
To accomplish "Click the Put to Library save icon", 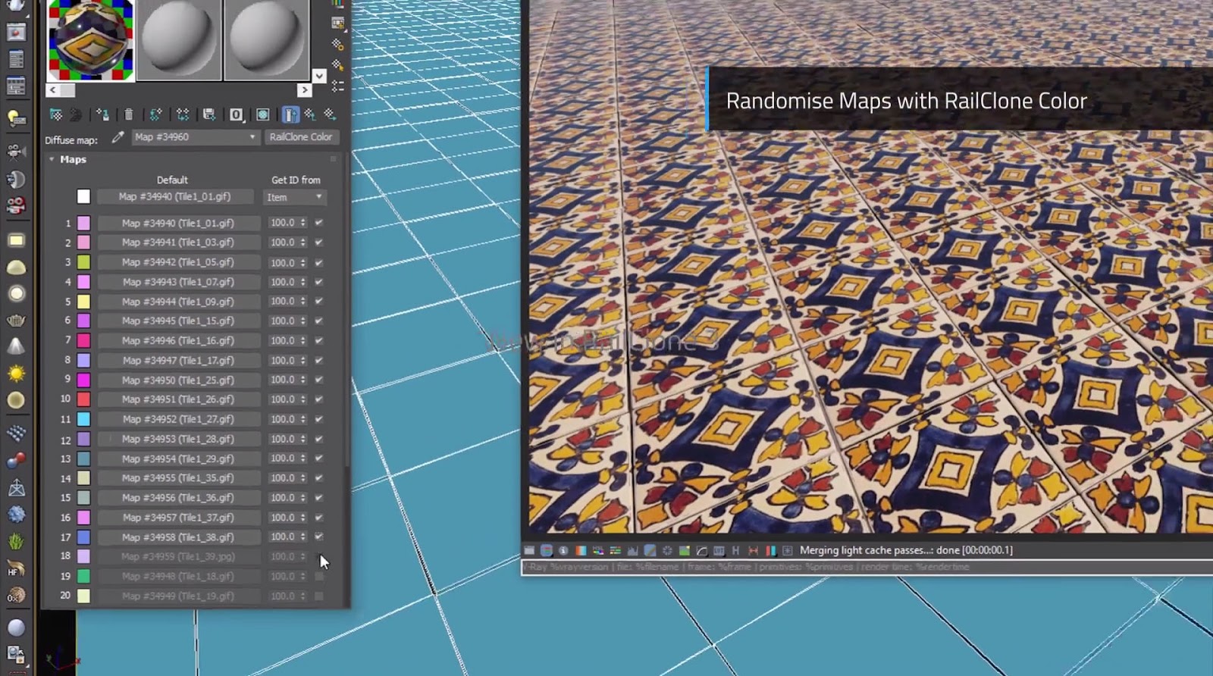I will pos(209,114).
